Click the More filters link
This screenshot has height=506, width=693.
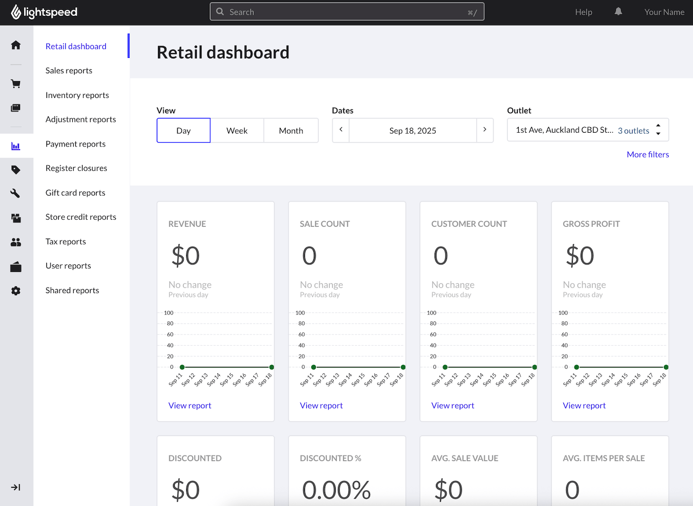tap(647, 154)
